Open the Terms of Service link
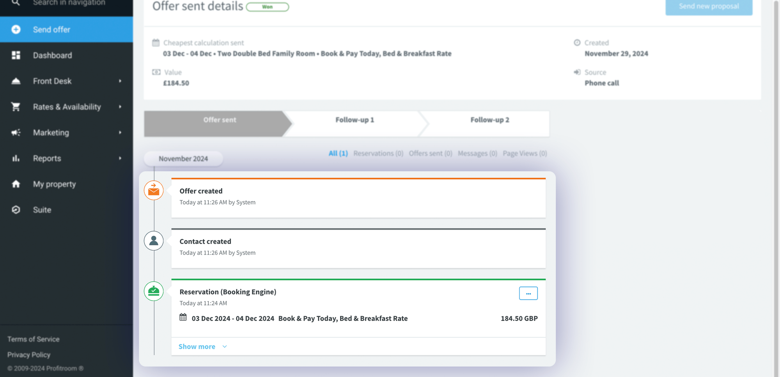This screenshot has height=377, width=780. pos(34,339)
